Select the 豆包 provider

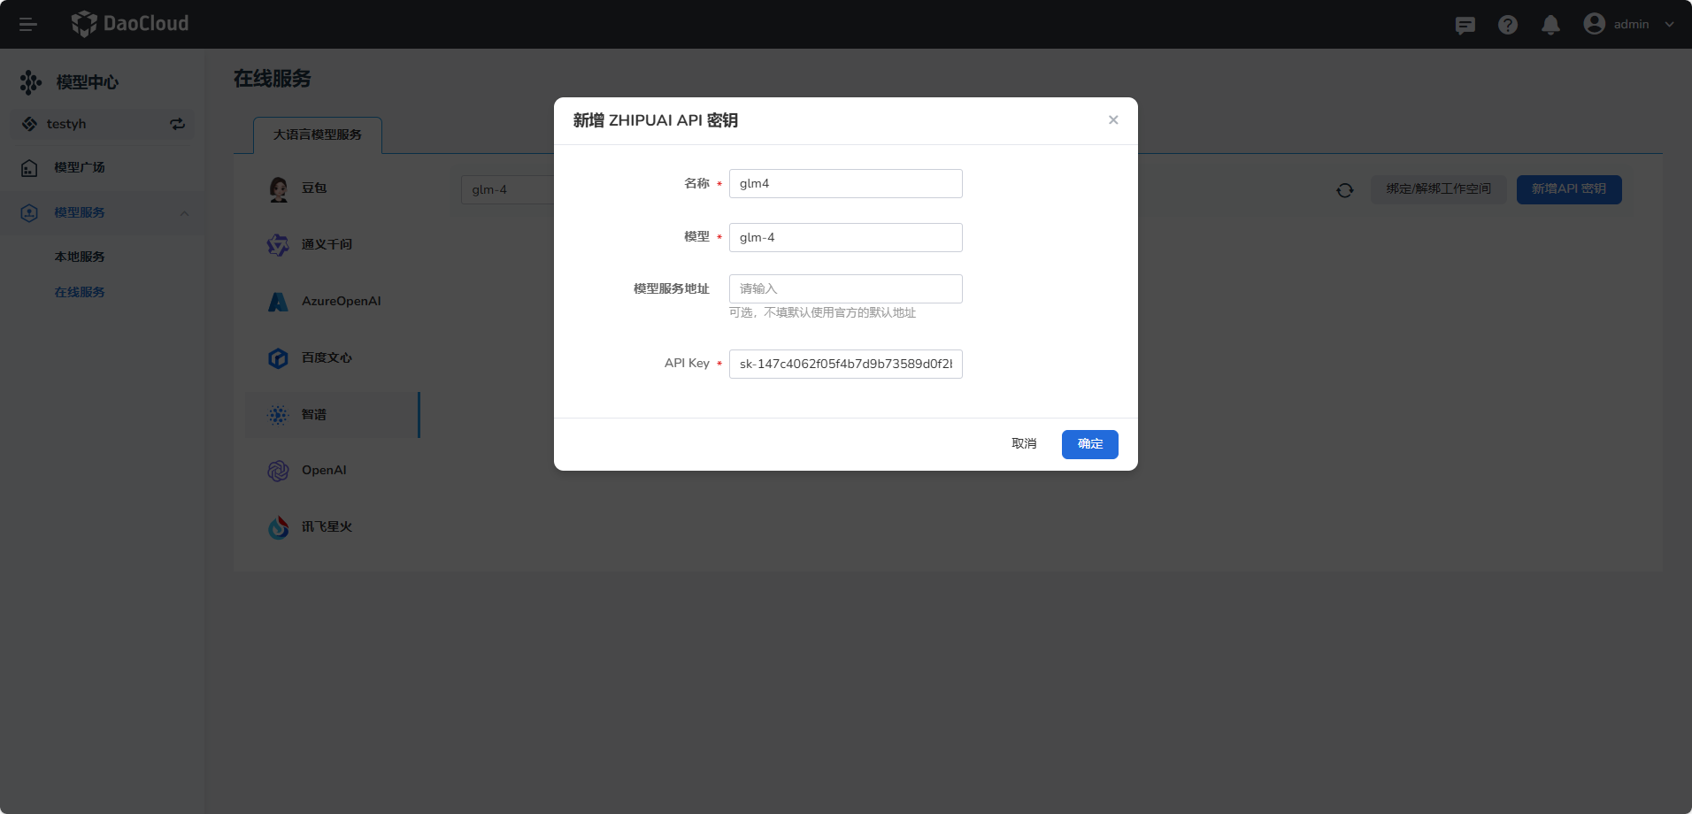[x=333, y=188]
